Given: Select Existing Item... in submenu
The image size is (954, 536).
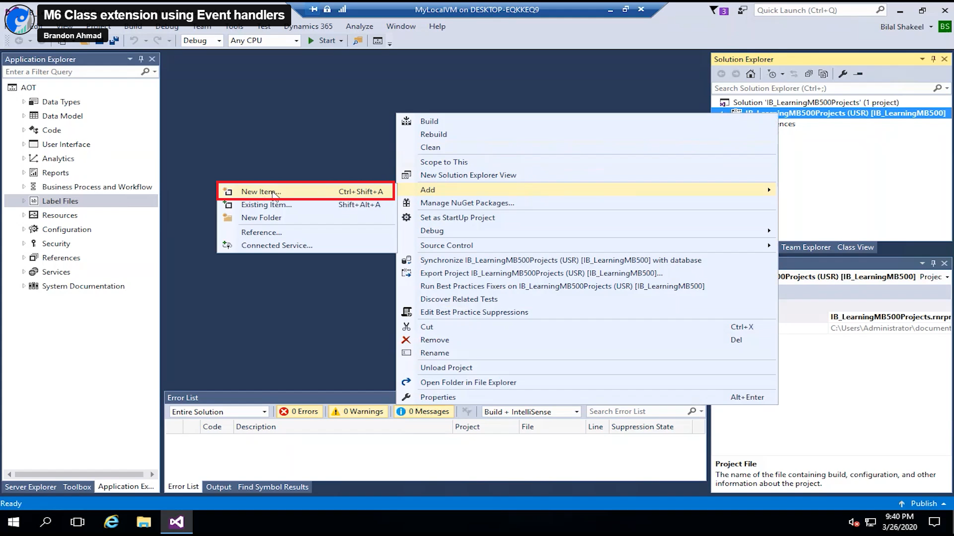Looking at the screenshot, I should (x=307, y=204).
